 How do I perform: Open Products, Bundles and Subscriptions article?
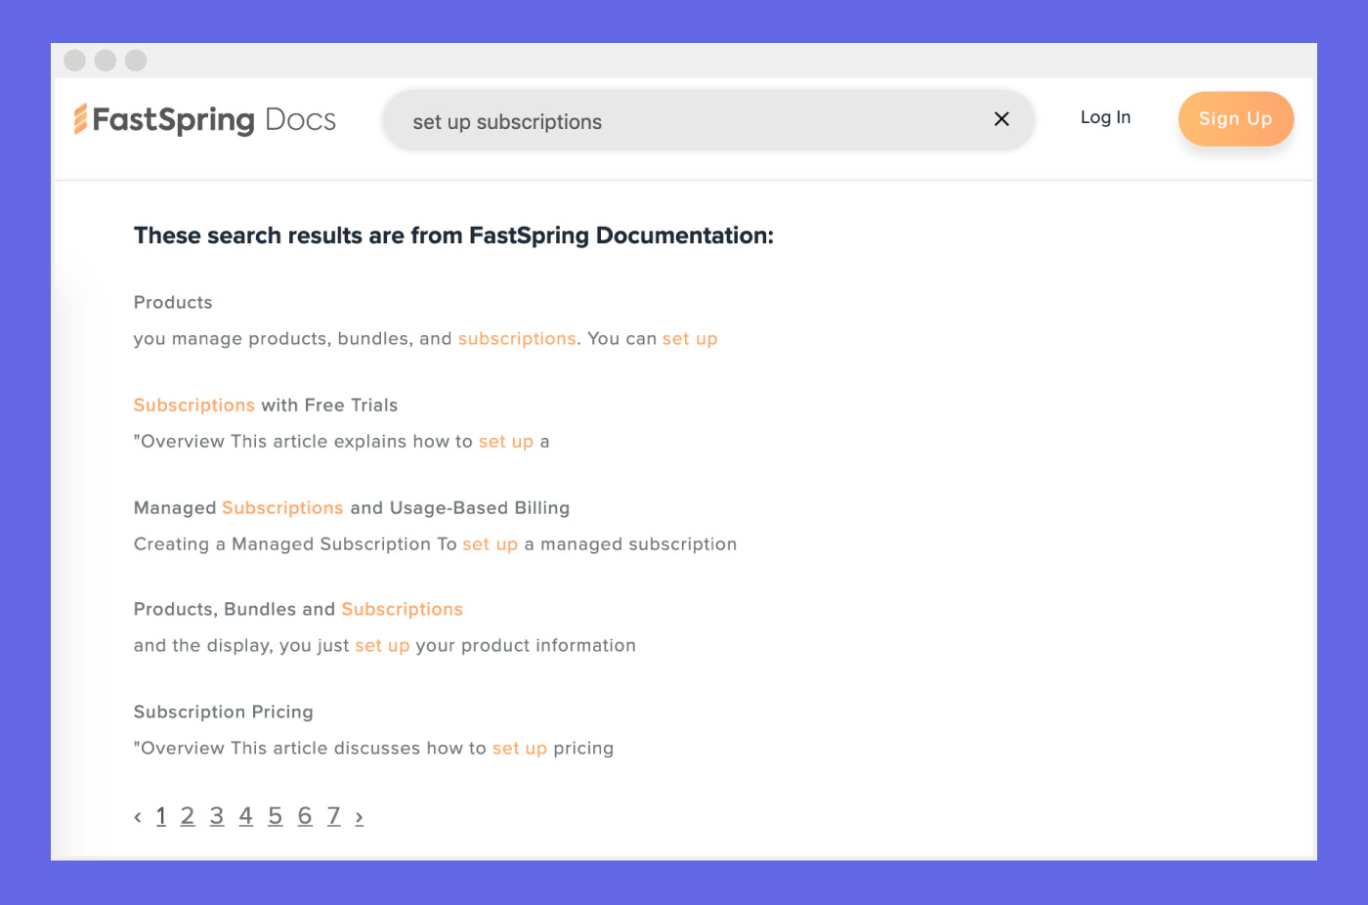pyautogui.click(x=298, y=608)
